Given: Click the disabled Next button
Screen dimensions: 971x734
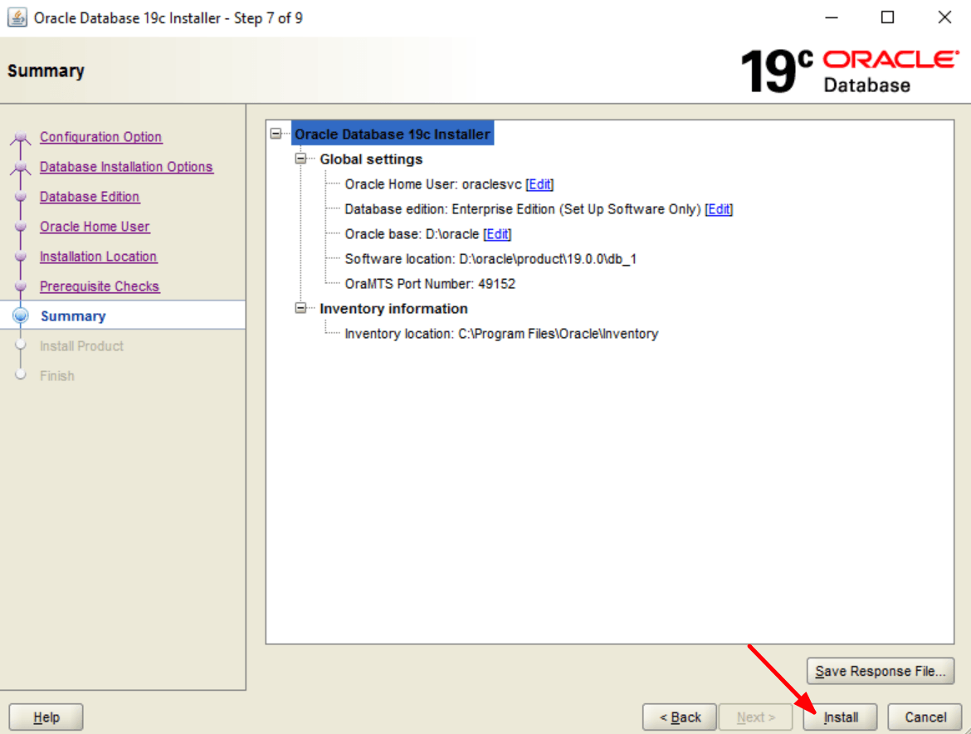Looking at the screenshot, I should (755, 717).
